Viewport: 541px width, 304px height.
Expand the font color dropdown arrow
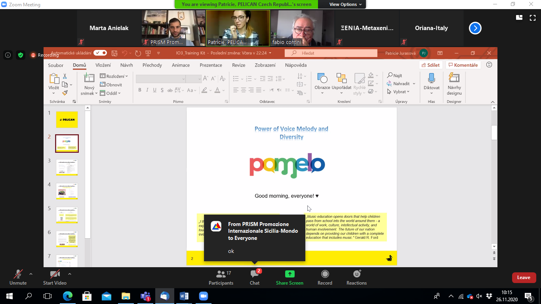223,90
